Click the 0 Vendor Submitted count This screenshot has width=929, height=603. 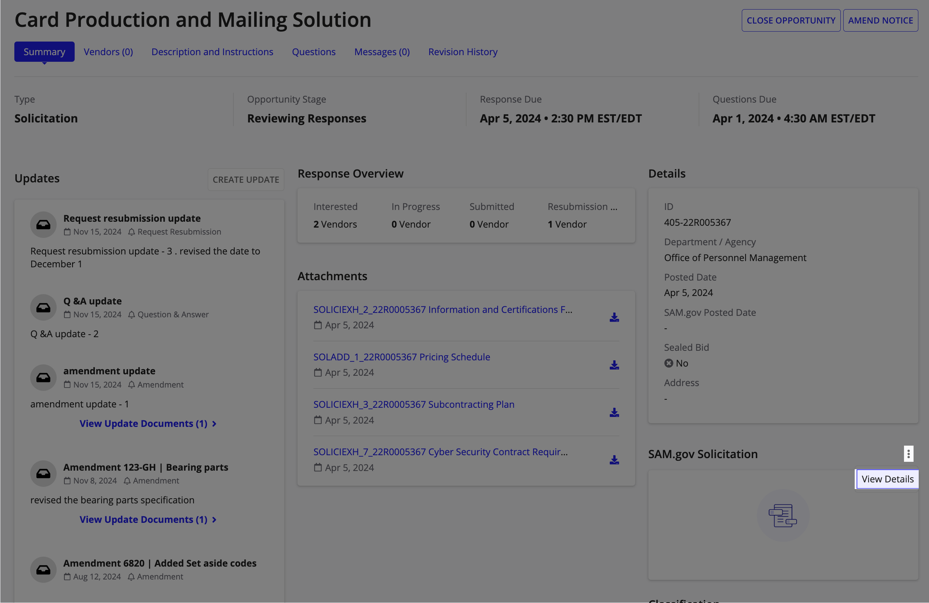click(489, 224)
